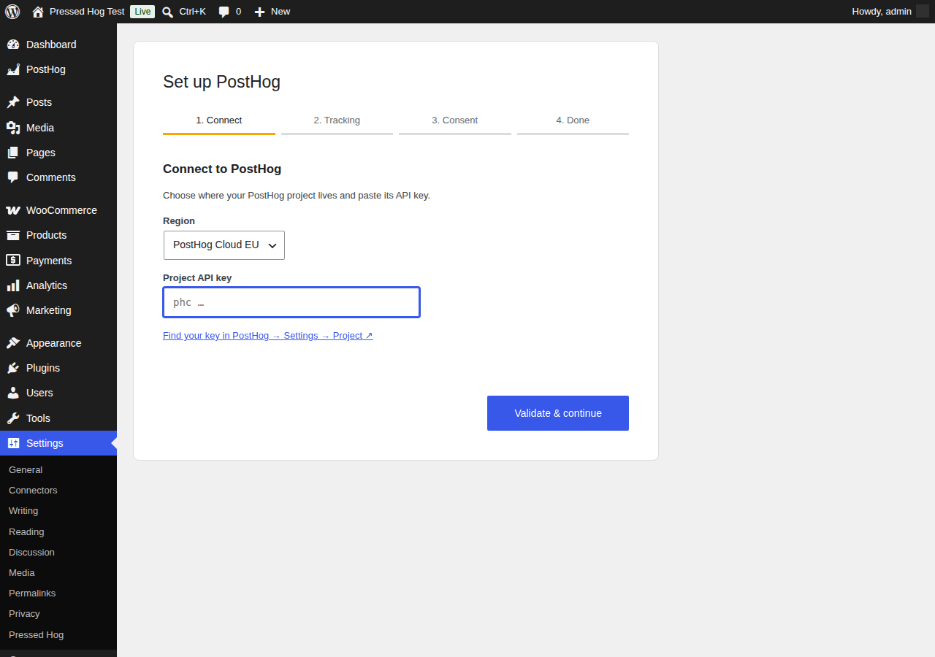Click the Validate & continue button
Screen dimensions: 935x657
(558, 413)
